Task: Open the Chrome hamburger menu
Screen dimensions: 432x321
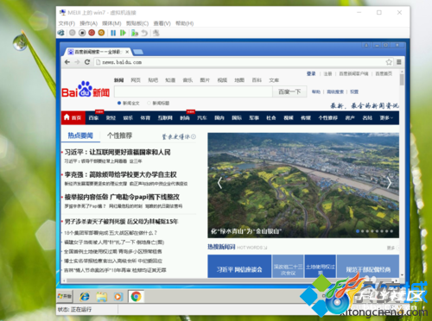Action: pyautogui.click(x=399, y=62)
